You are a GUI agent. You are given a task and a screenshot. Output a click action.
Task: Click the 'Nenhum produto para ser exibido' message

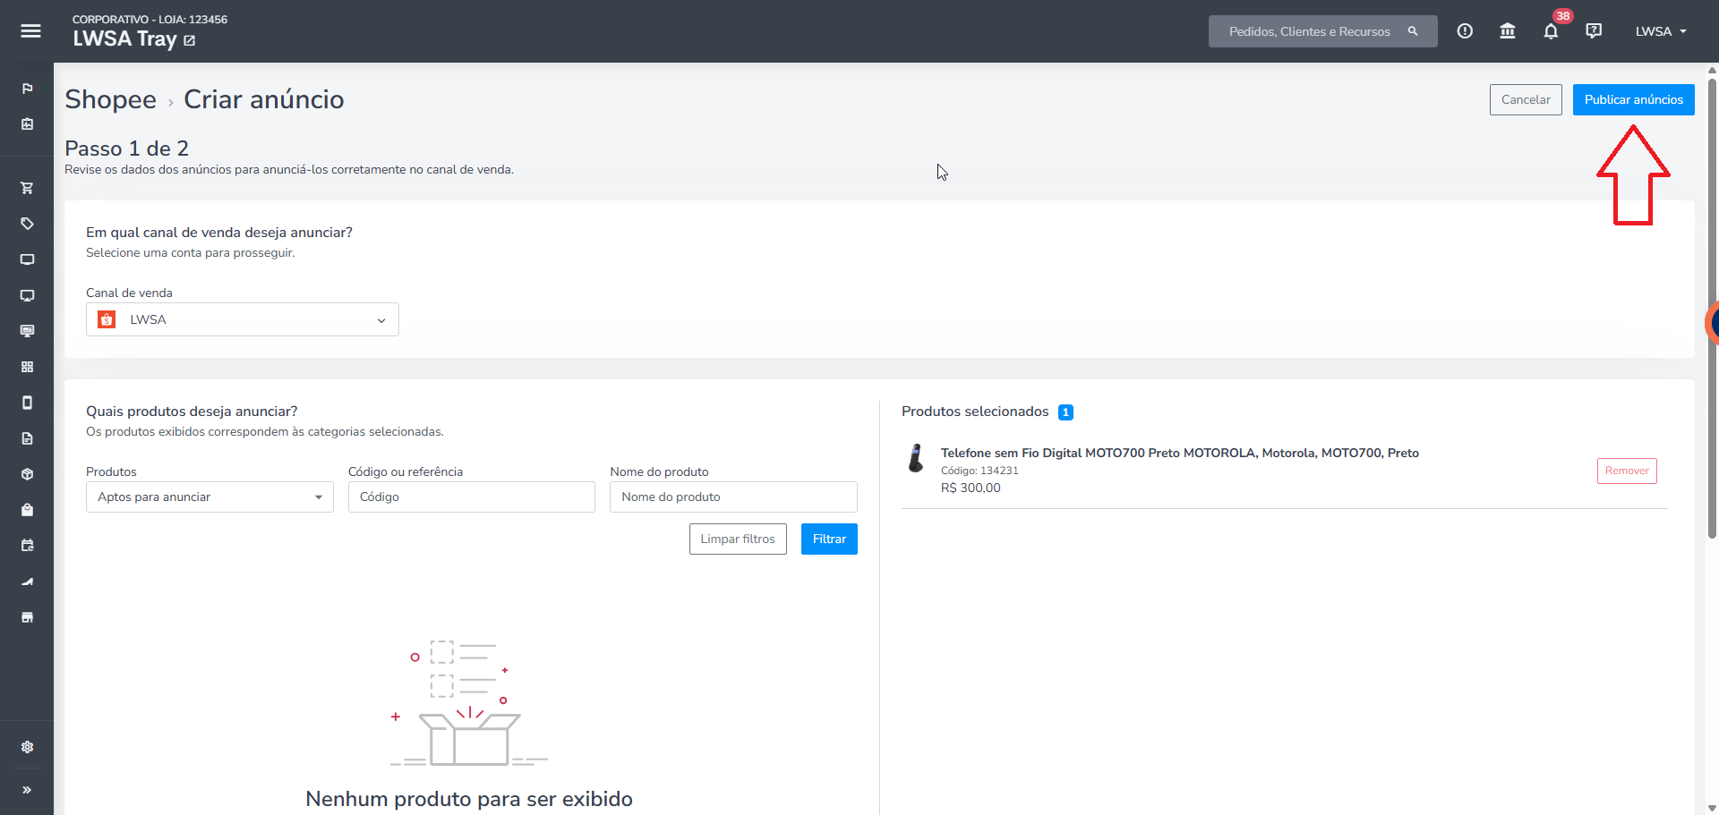[x=469, y=799]
